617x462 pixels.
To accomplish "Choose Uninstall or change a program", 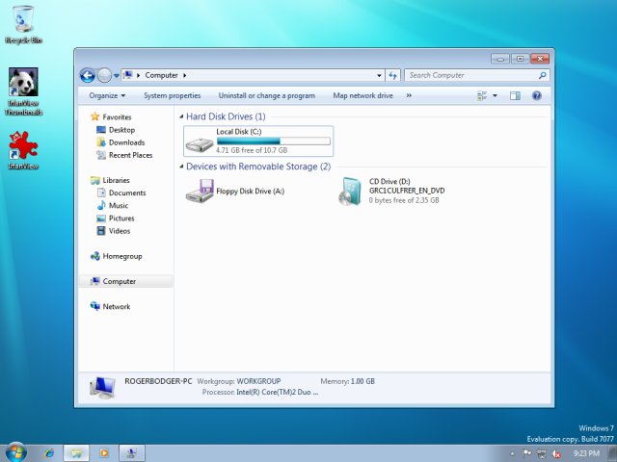I will 267,95.
